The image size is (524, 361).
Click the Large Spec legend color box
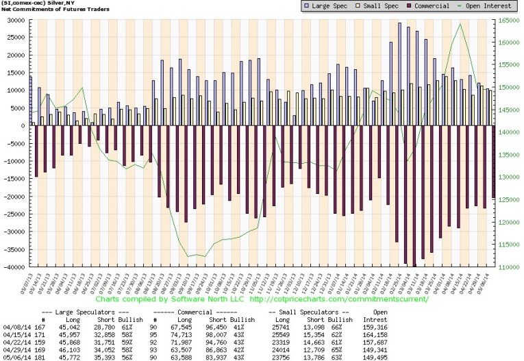point(305,6)
